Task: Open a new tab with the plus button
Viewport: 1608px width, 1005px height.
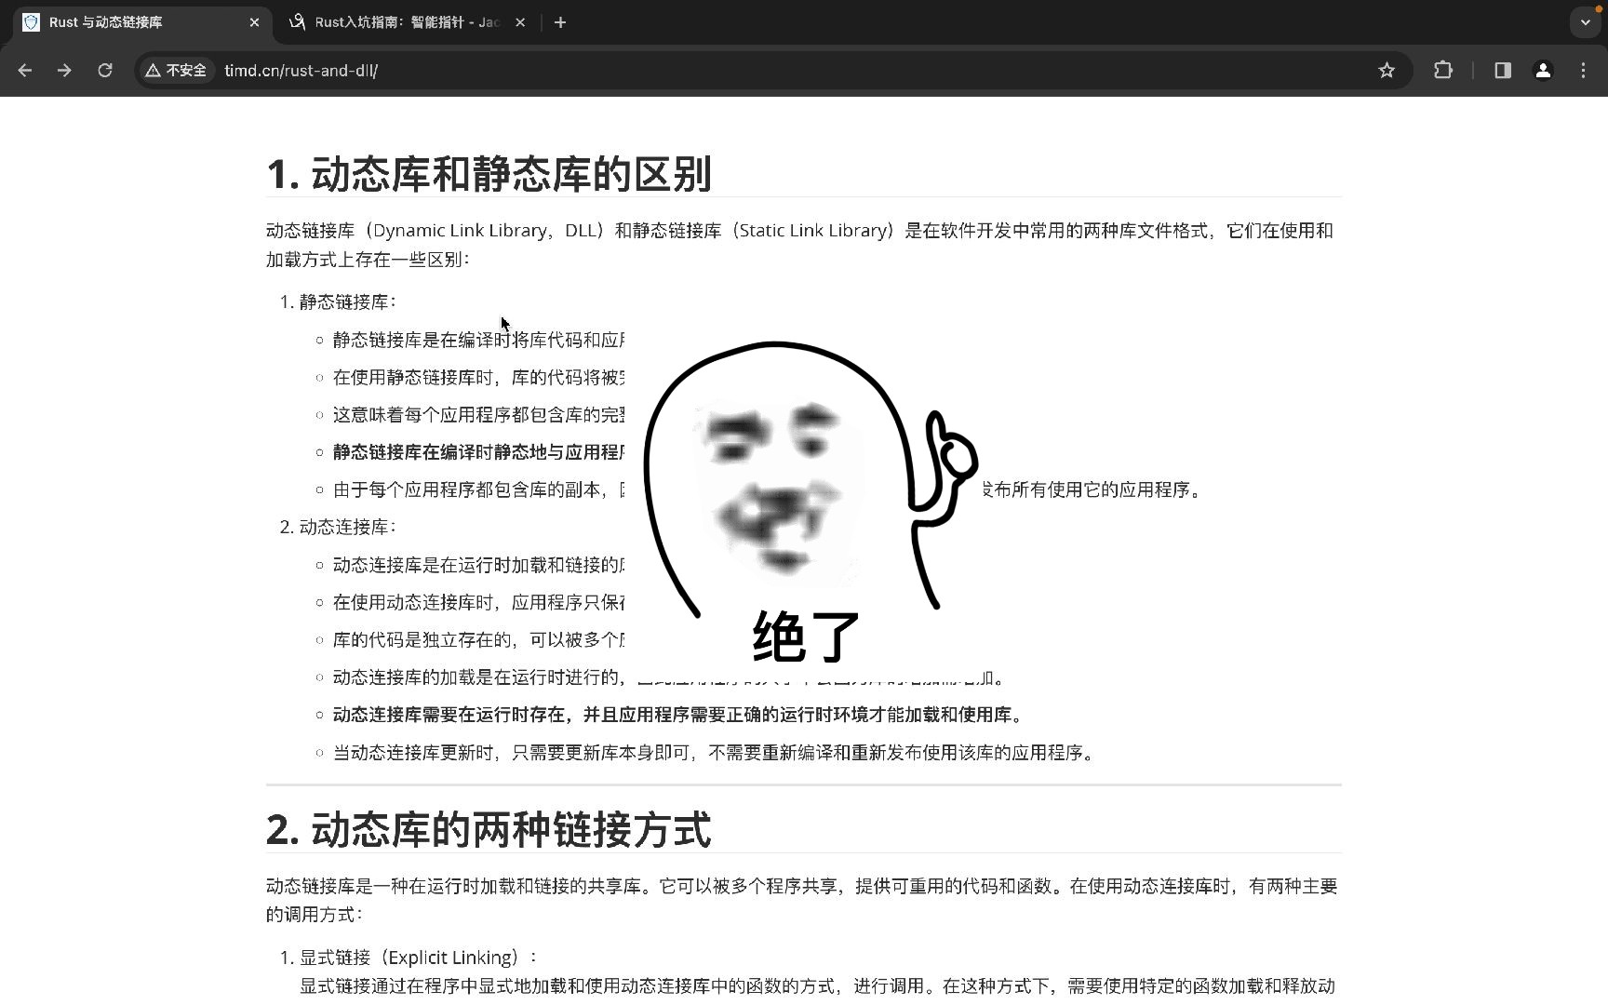Action: click(x=560, y=21)
